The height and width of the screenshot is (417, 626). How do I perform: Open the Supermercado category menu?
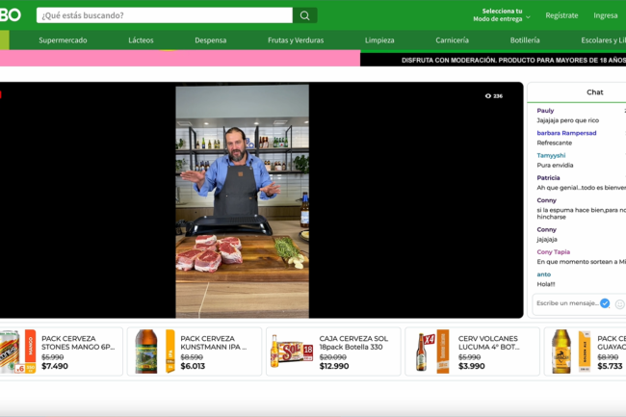click(x=63, y=40)
